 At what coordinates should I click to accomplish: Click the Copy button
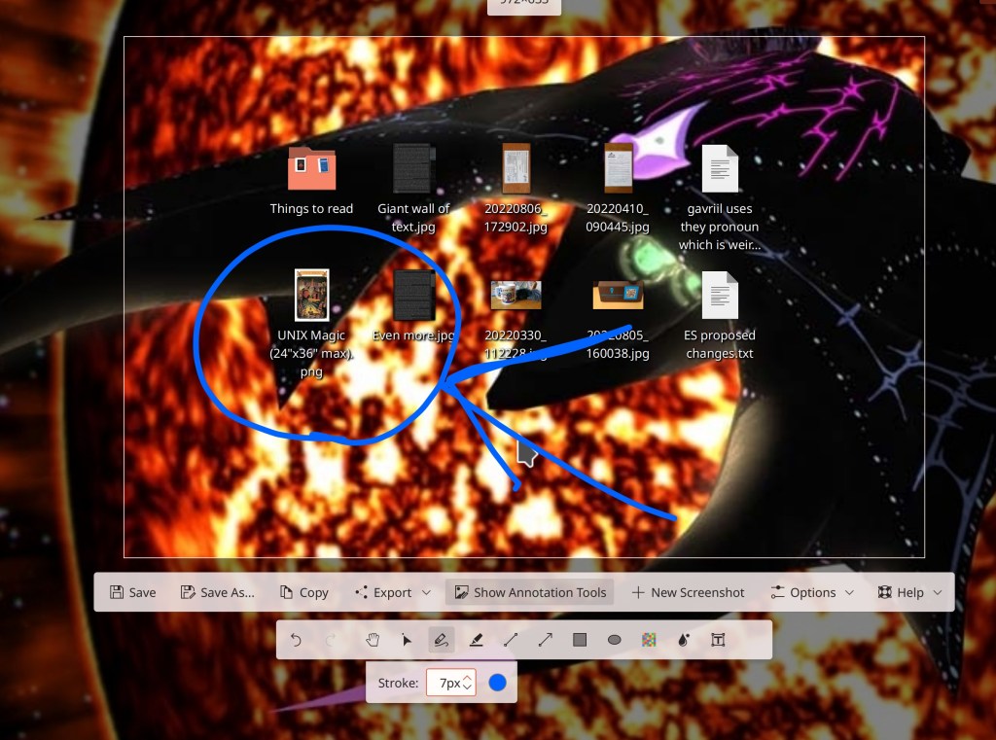pyautogui.click(x=303, y=592)
